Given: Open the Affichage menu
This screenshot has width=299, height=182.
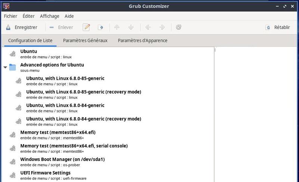Looking at the screenshot, I should coord(50,16).
